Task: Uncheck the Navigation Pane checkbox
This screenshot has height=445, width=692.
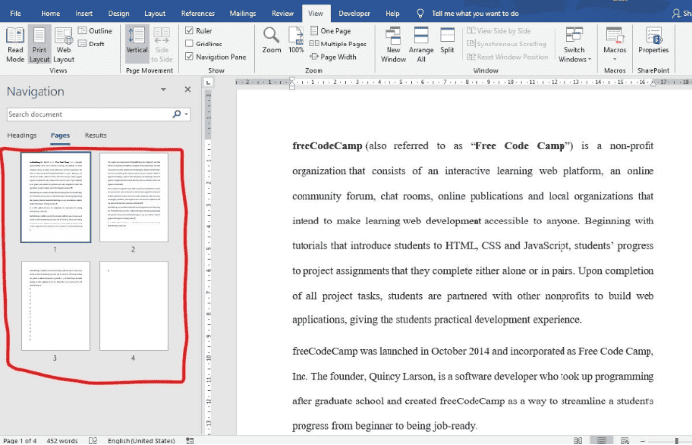Action: pos(190,56)
